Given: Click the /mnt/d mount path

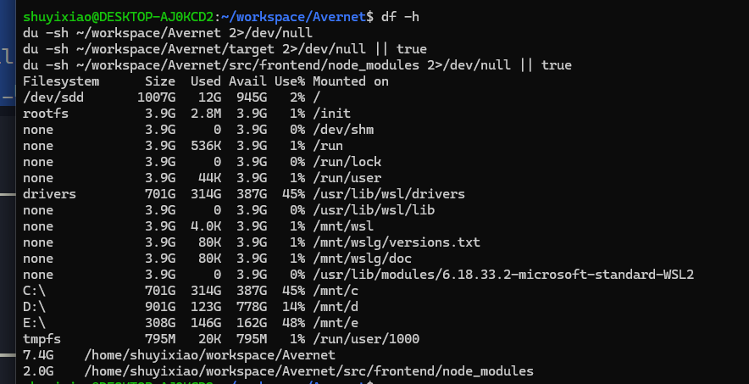Looking at the screenshot, I should pos(336,307).
